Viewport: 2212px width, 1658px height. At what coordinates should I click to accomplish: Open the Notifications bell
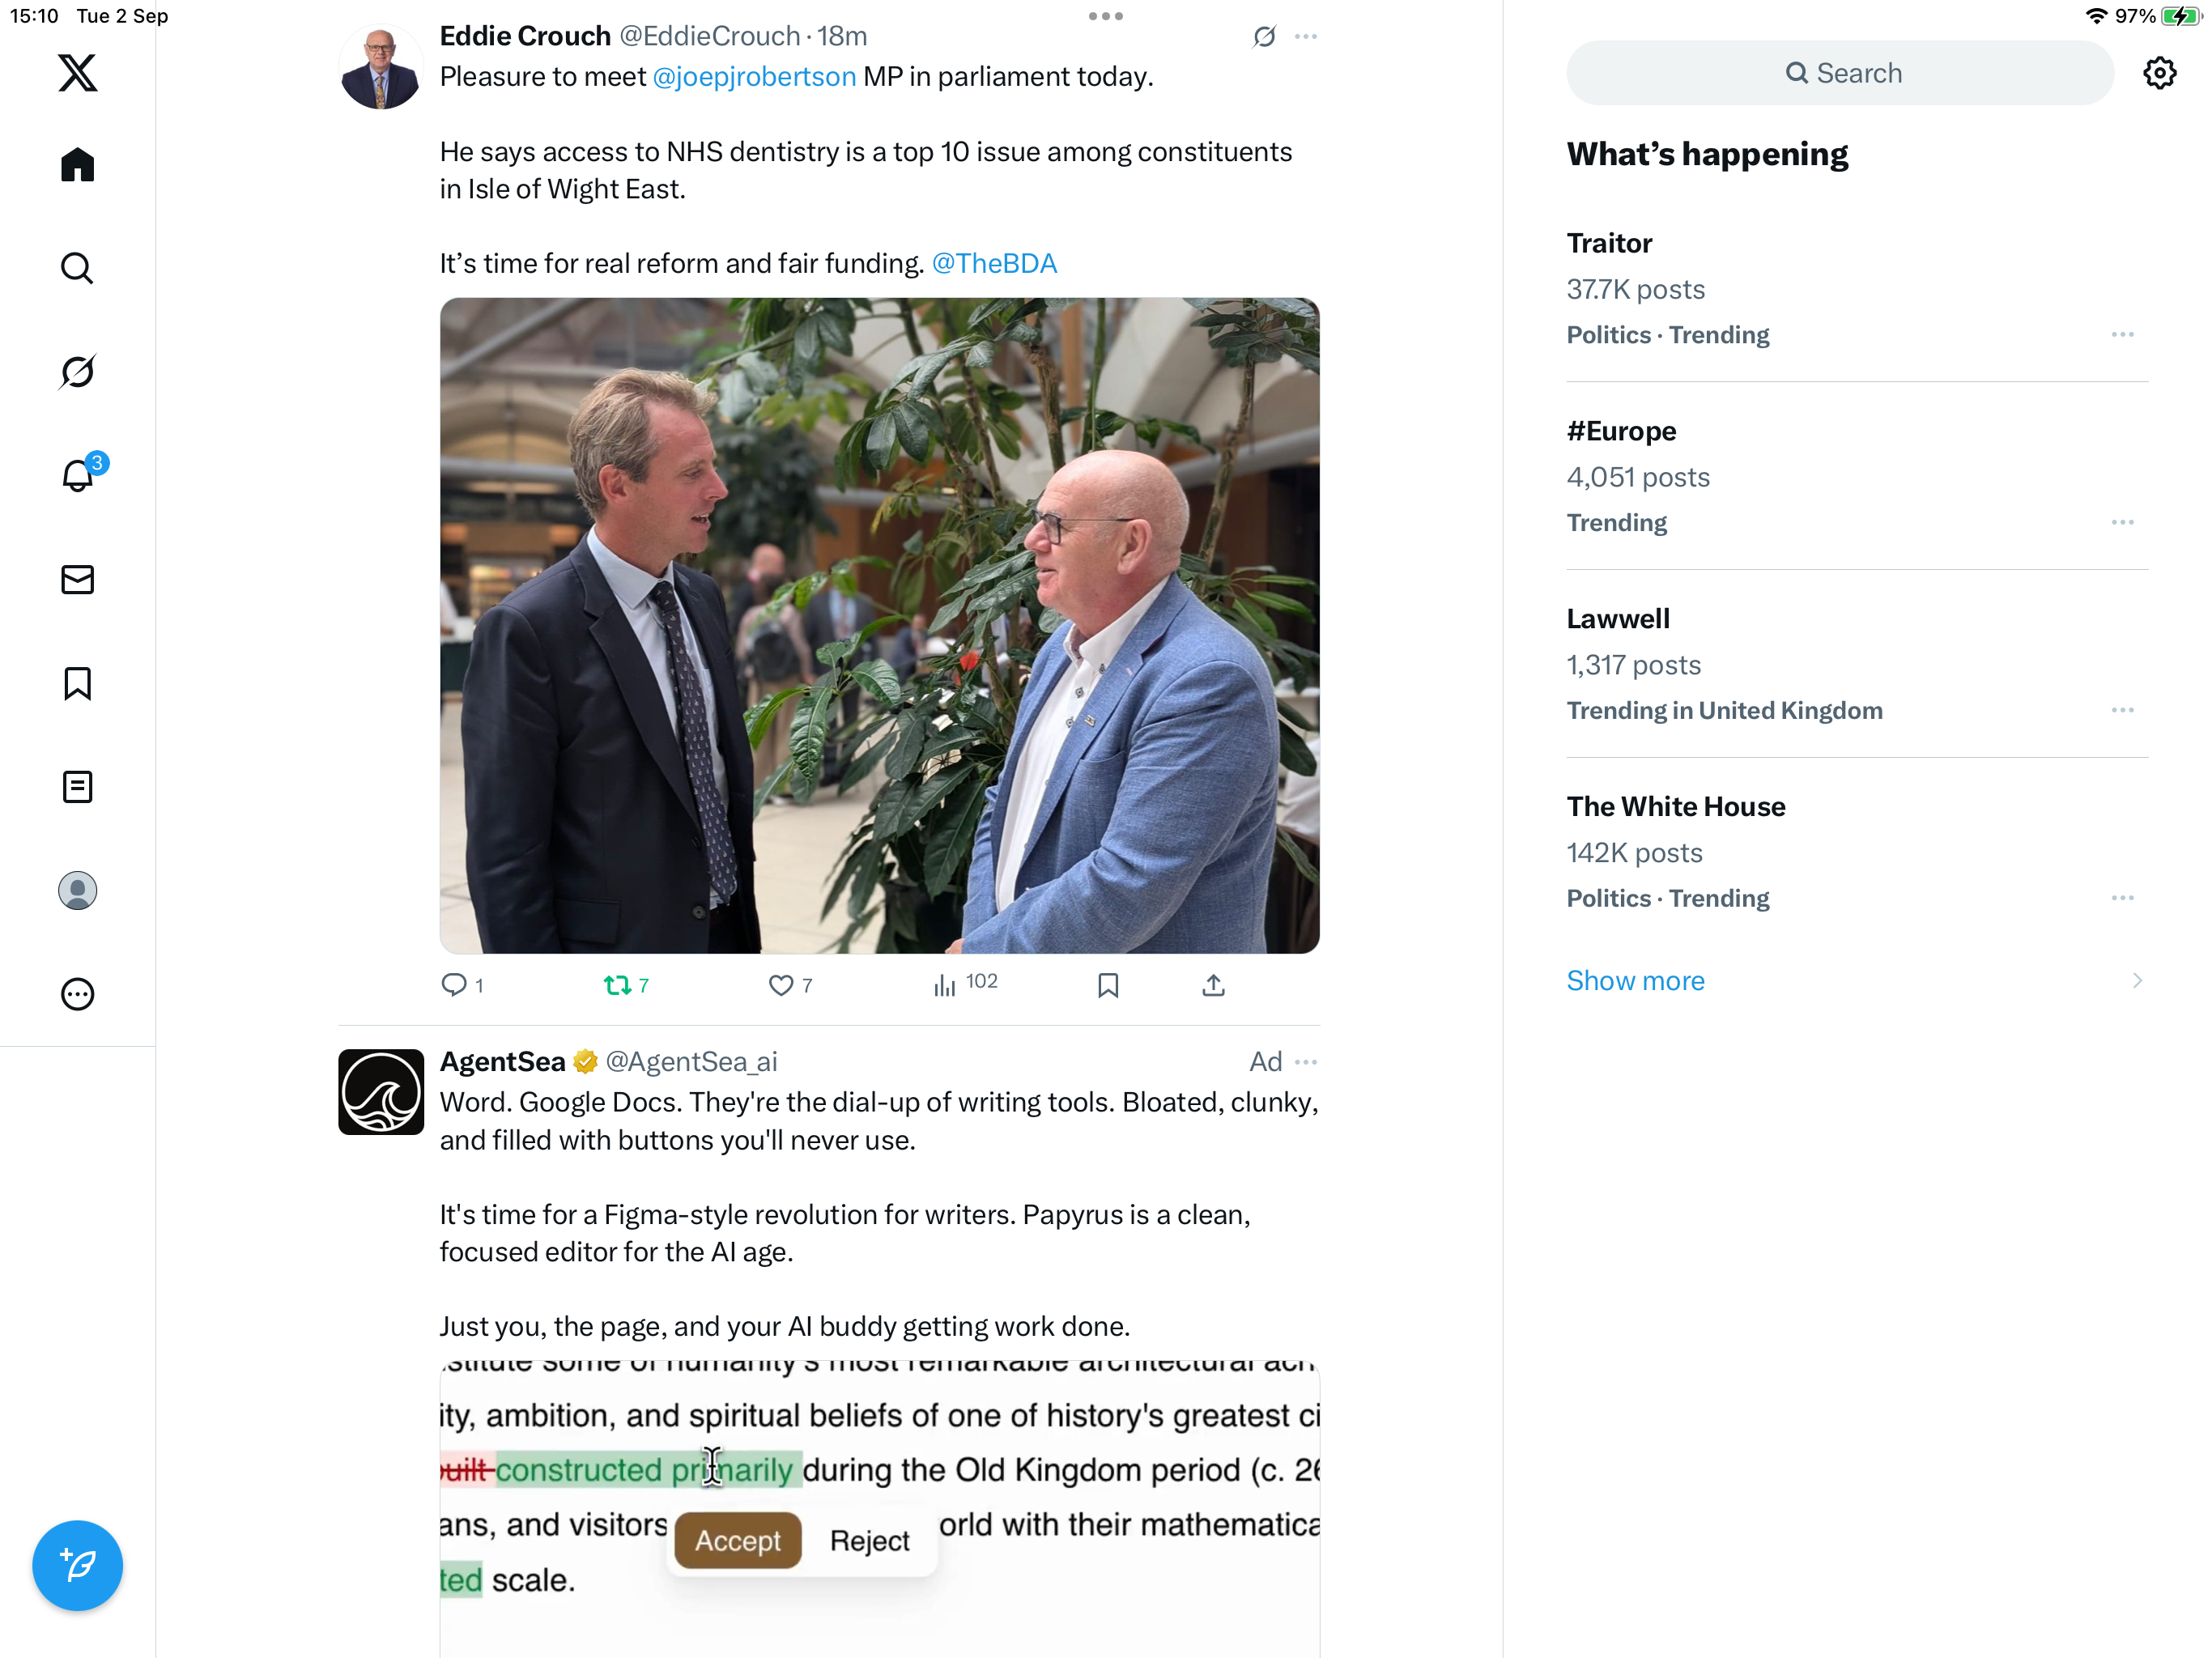point(77,475)
